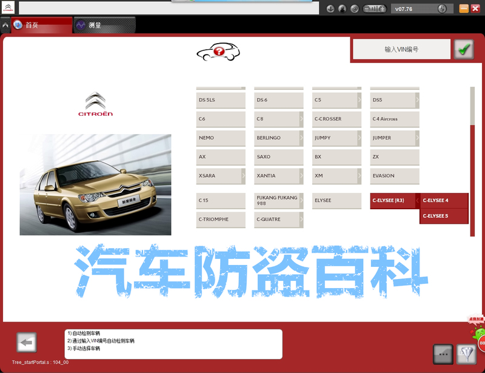Click the plus button of the volume control
Screen dimensions: 485x373
click(383, 8)
